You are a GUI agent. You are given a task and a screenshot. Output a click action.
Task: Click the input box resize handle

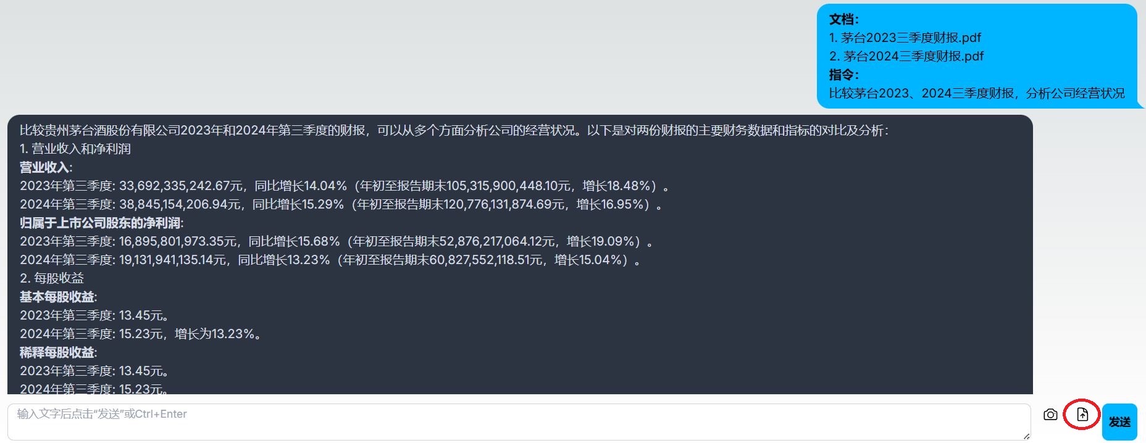pos(1026,436)
